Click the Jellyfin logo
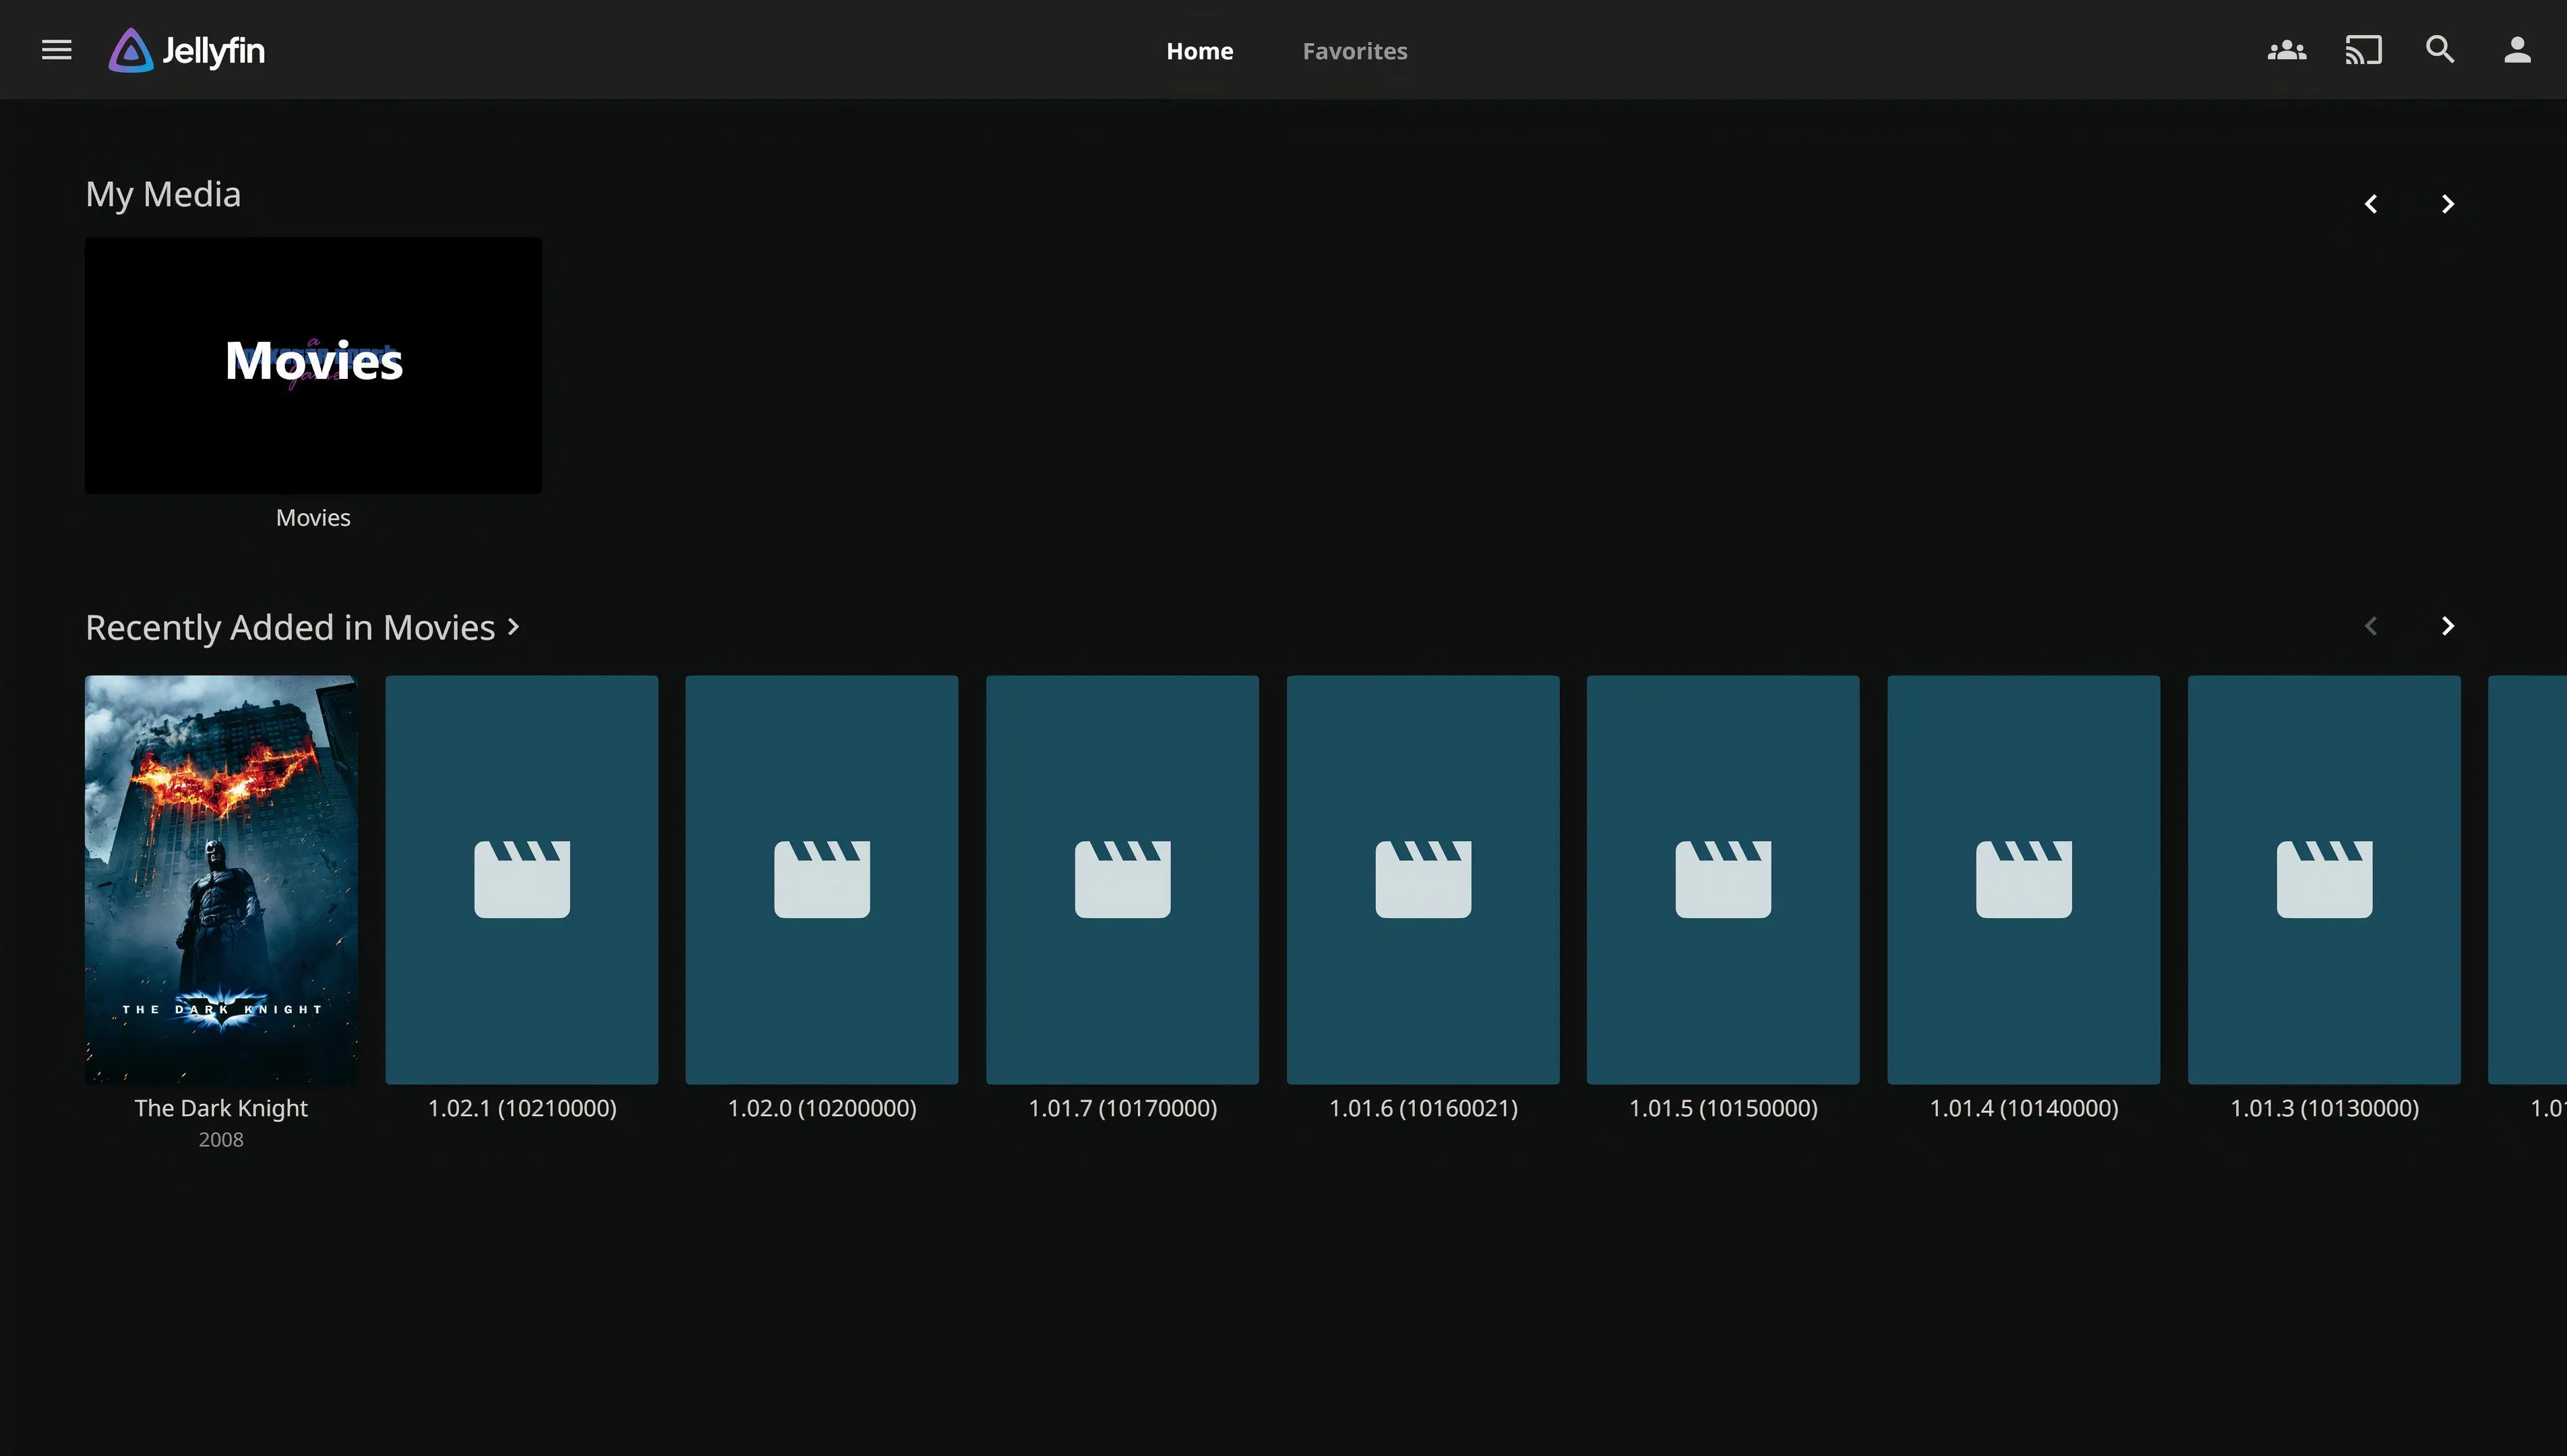 click(x=187, y=50)
